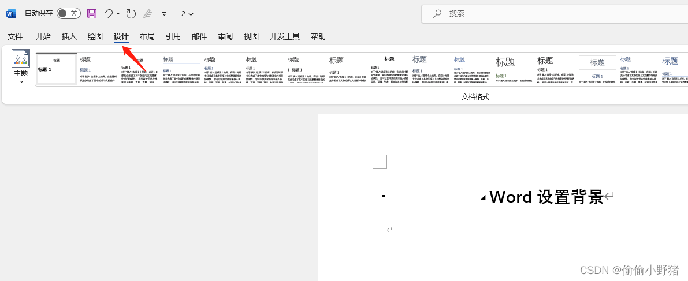Click the heading text "Word 设置背景"
Image resolution: width=688 pixels, height=281 pixels.
pyautogui.click(x=546, y=197)
